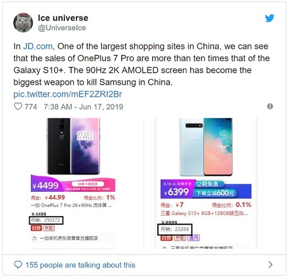Viewport: 287px width, 278px height.
Task: View 155 people are talking about this
Action: (80, 265)
